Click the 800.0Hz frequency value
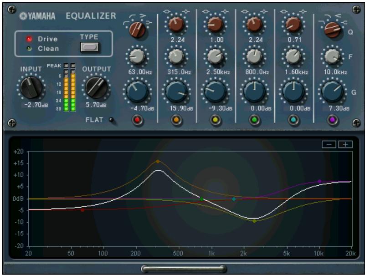The height and width of the screenshot is (275, 365). pyautogui.click(x=257, y=72)
